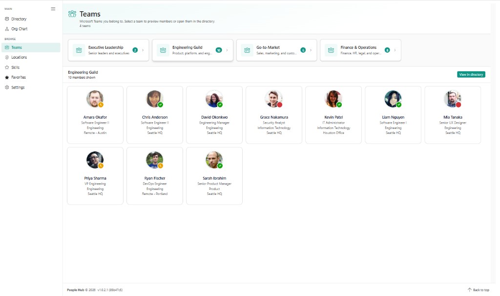The width and height of the screenshot is (500, 296).
Task: Click 'VP Engineering' title text
Action: 95,183
